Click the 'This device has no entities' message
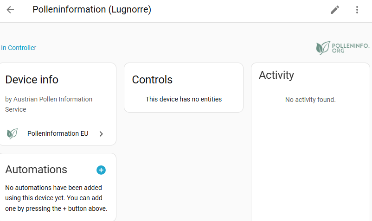The width and height of the screenshot is (372, 221). coord(184,99)
